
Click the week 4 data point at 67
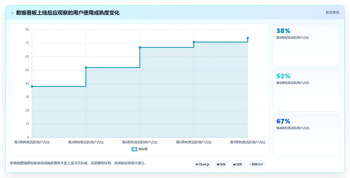pyautogui.click(x=140, y=47)
